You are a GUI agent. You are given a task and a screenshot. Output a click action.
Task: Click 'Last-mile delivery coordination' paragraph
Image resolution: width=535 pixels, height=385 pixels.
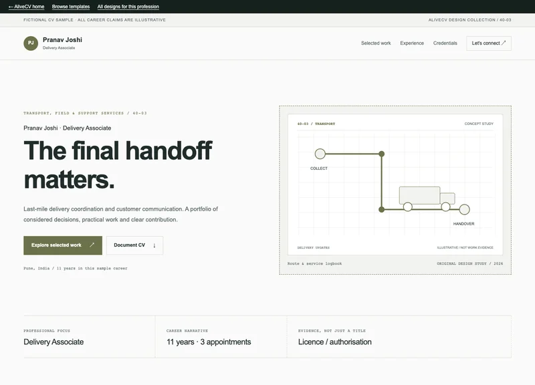click(x=121, y=214)
